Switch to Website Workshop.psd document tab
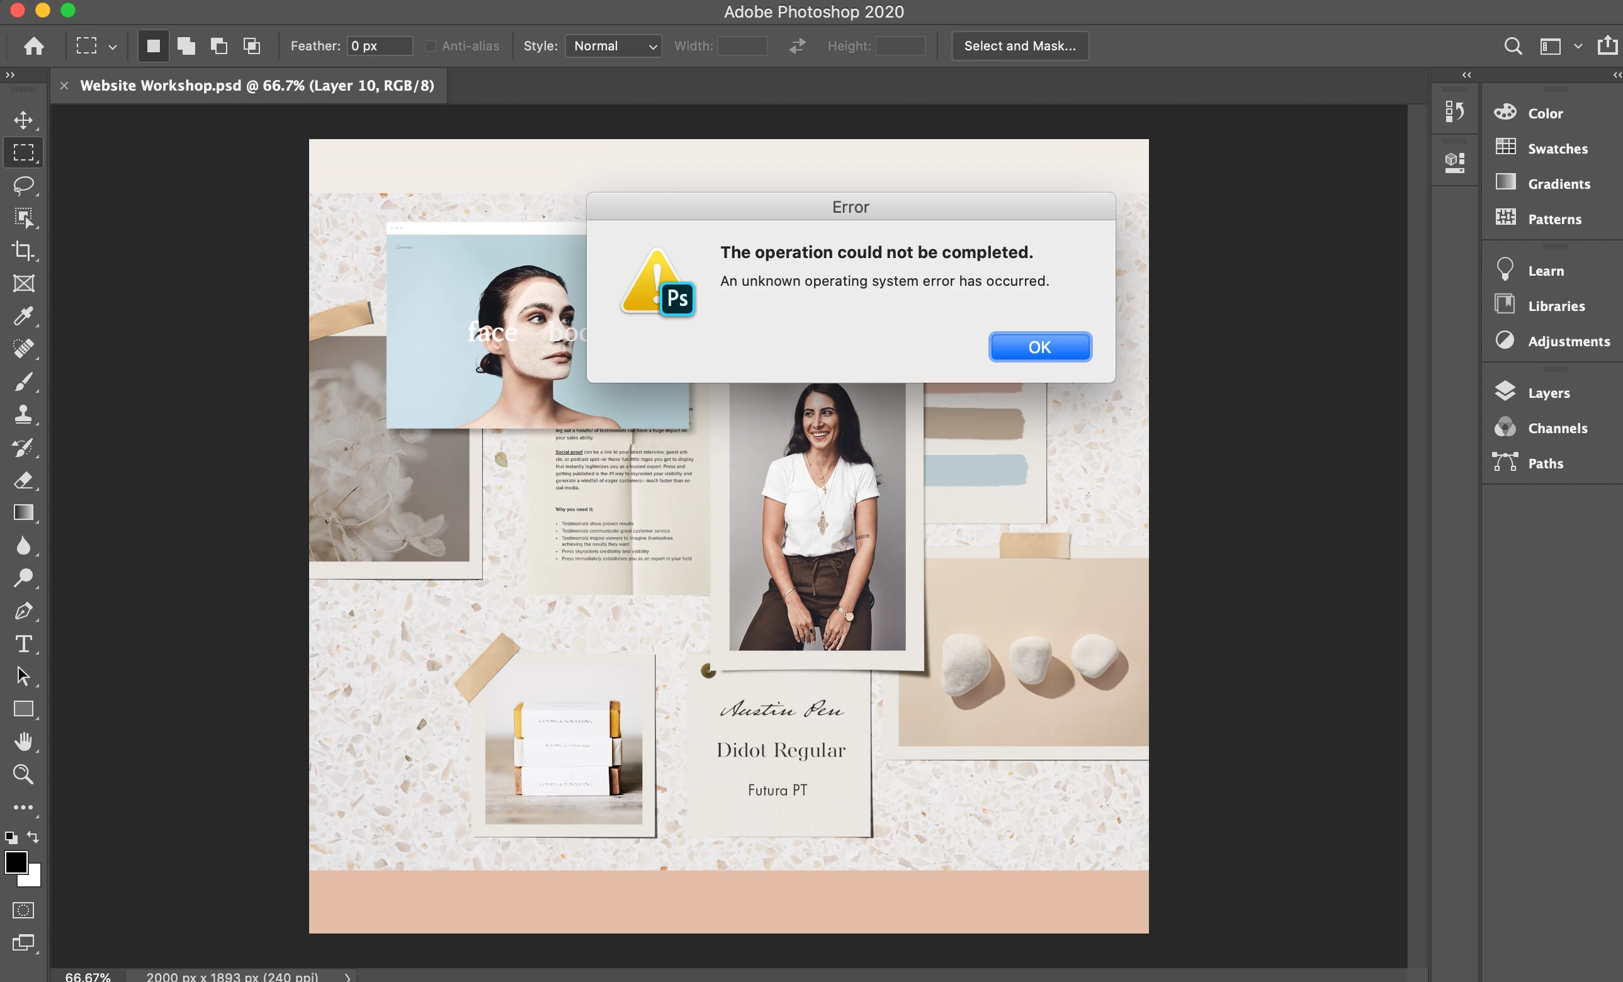The height and width of the screenshot is (982, 1623). tap(257, 86)
